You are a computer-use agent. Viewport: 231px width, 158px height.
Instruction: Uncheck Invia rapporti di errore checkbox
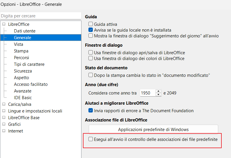coord(90,110)
